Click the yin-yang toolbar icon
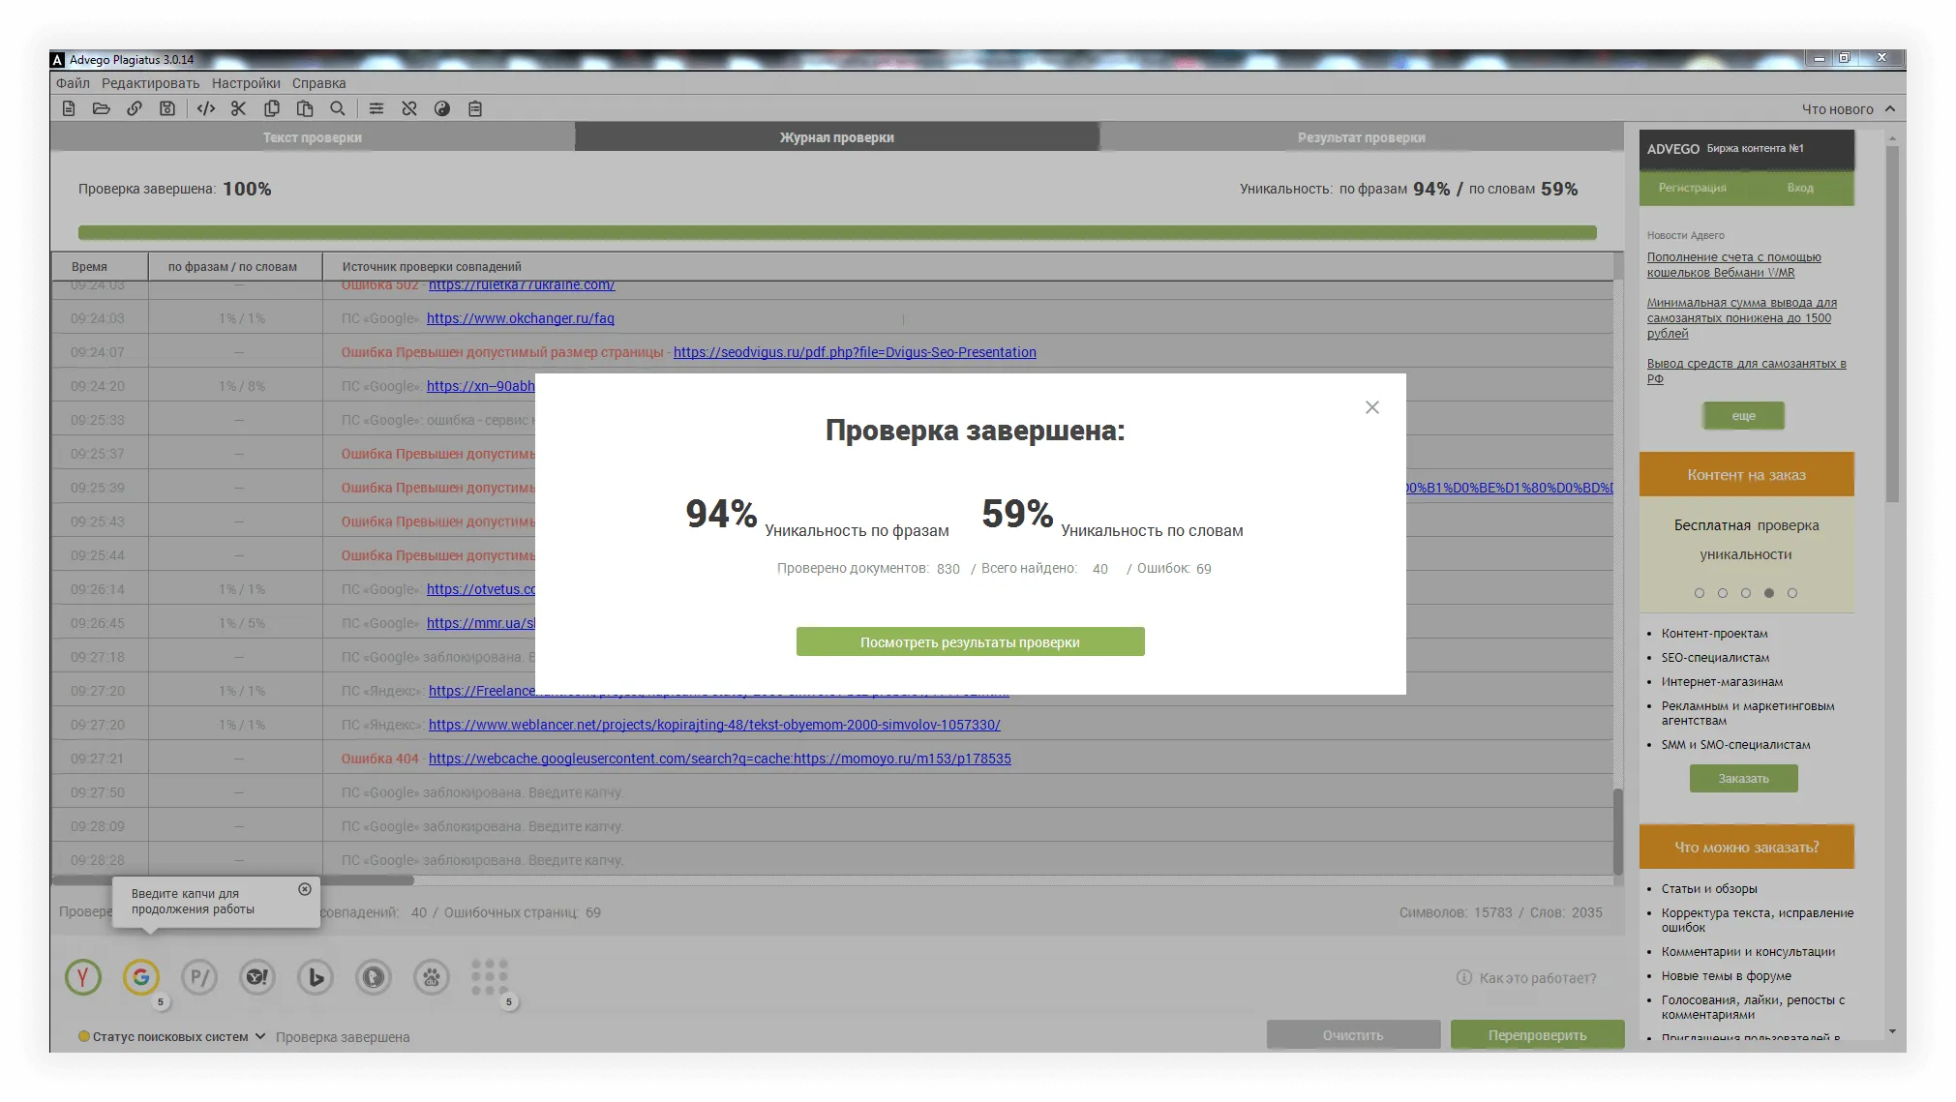This screenshot has width=1956, height=1102. click(442, 108)
